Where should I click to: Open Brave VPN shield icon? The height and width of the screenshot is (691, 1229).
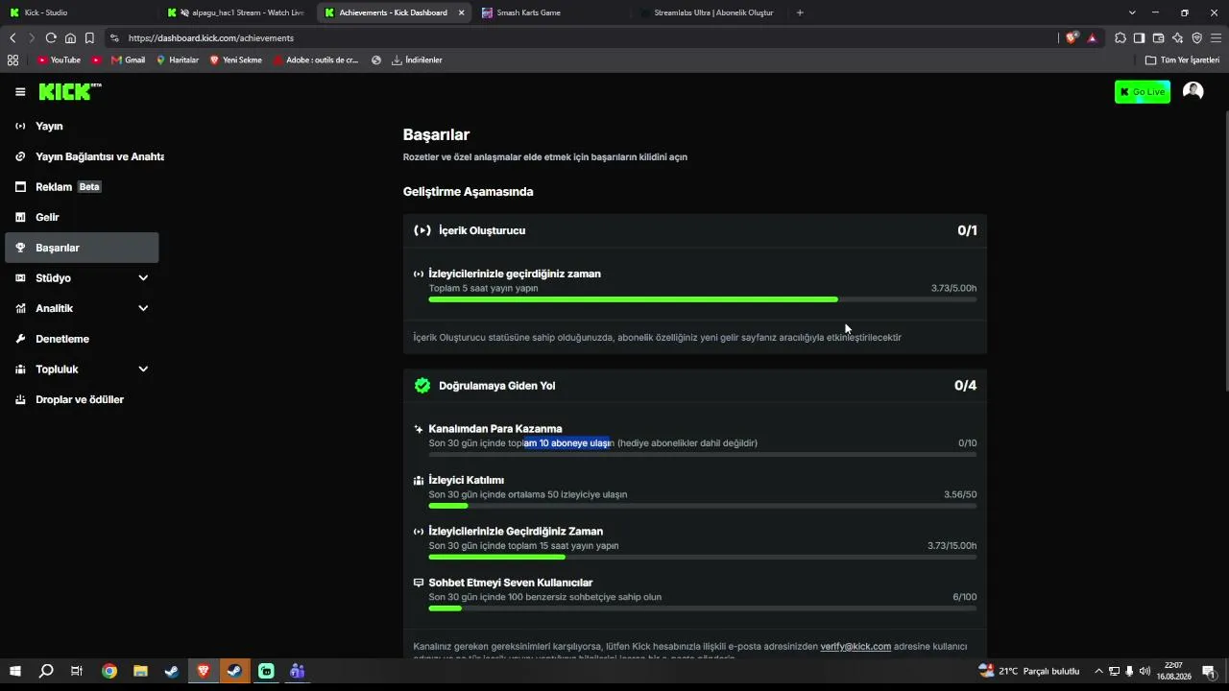tap(1196, 37)
